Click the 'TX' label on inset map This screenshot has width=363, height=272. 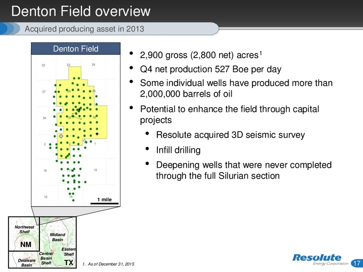tap(69, 262)
